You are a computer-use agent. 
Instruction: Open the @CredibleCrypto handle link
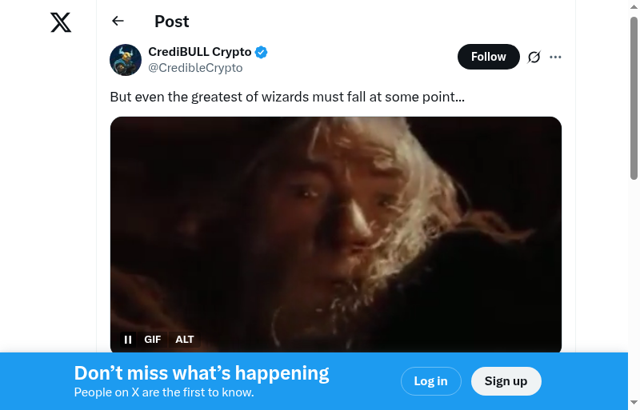[195, 68]
